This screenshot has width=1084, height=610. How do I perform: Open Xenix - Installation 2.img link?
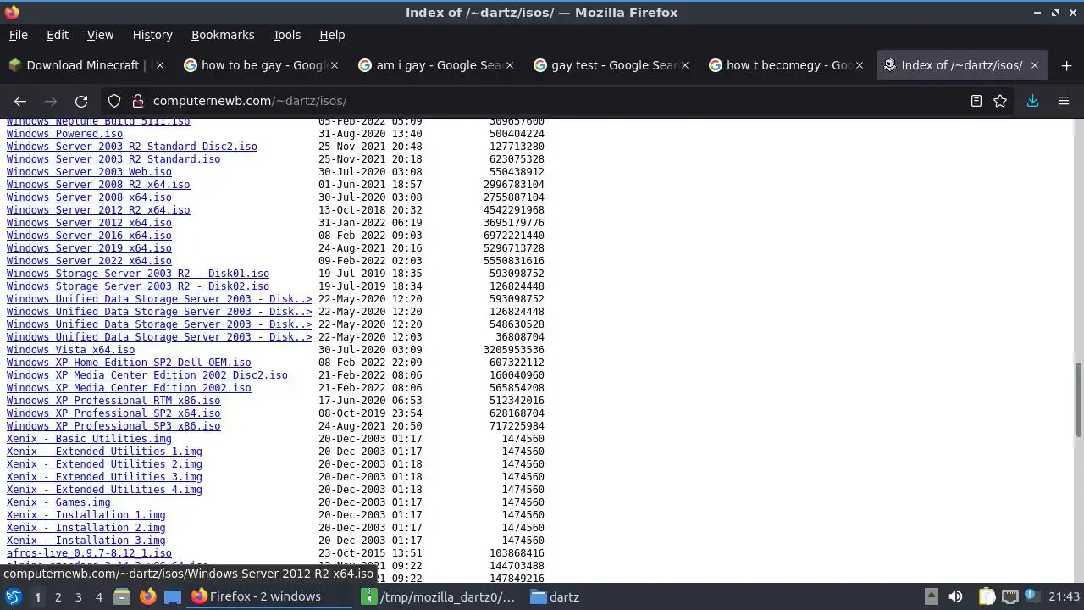(86, 528)
